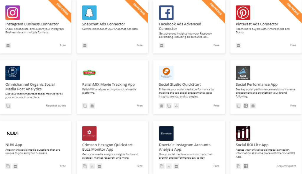Click Request quote on Omnichannel card
302x174 pixels.
click(x=56, y=106)
